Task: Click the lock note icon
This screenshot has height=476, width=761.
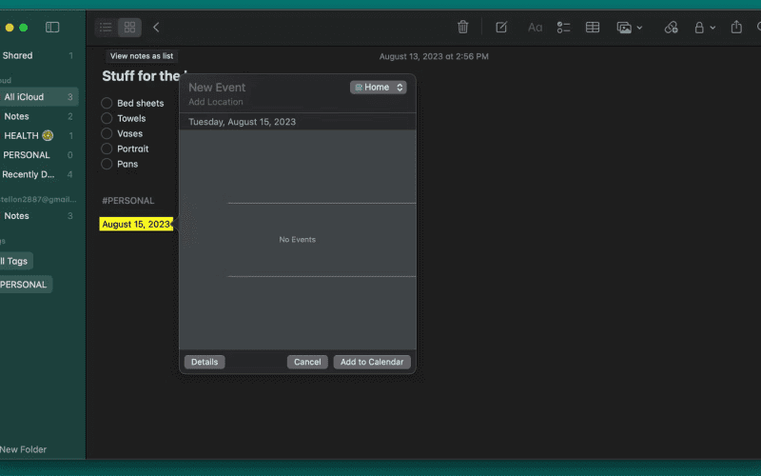Action: point(699,28)
